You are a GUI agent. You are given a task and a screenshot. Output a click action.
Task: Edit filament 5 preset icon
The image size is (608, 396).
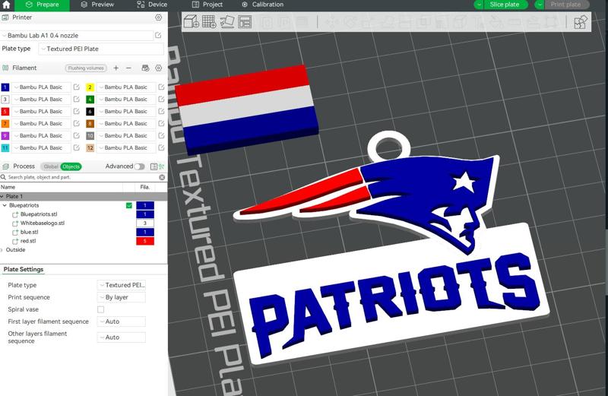[x=77, y=111]
